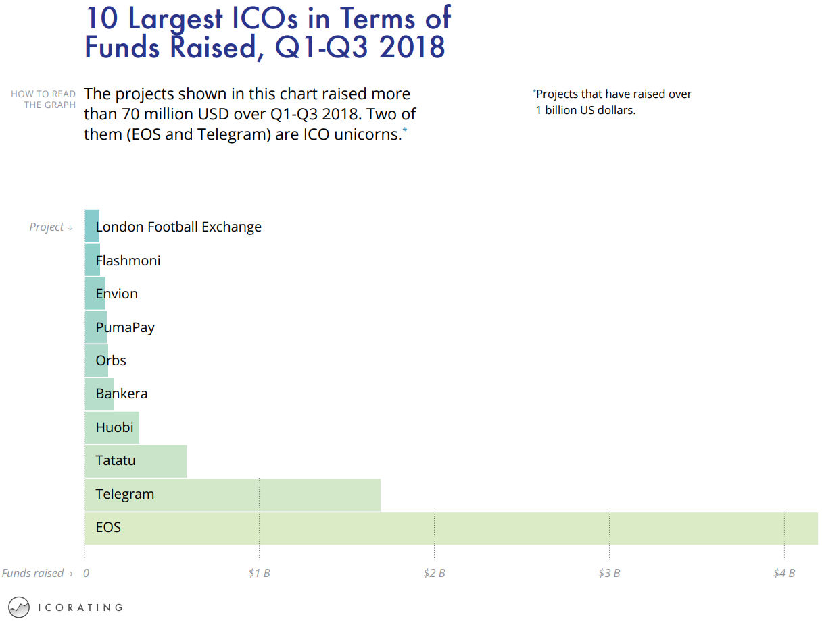Click the EOS bar in the chart
The image size is (822, 621).
[451, 528]
